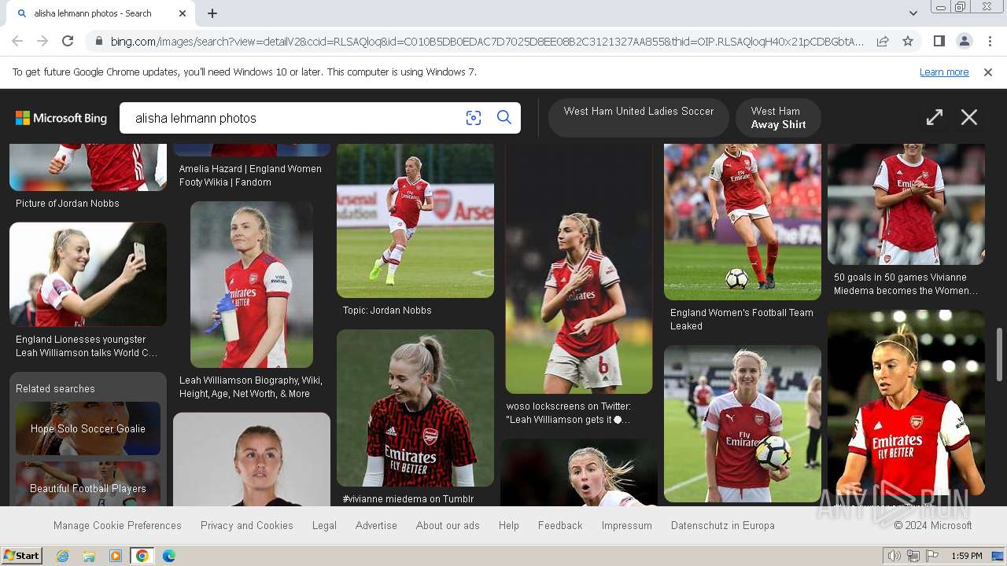Go forward in browser history
Image resolution: width=1007 pixels, height=566 pixels.
tap(42, 41)
